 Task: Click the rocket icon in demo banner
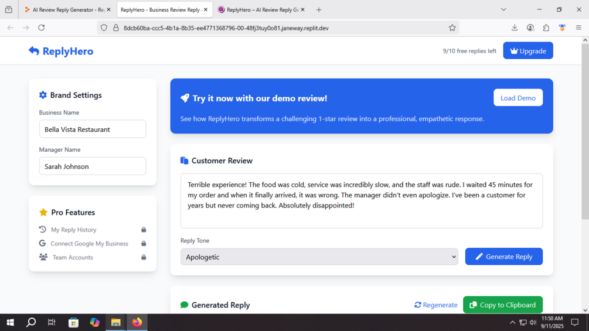tap(185, 98)
